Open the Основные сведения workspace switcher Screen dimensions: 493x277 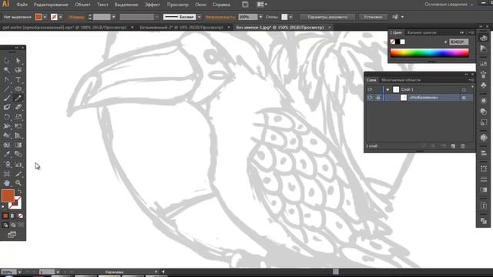[448, 5]
